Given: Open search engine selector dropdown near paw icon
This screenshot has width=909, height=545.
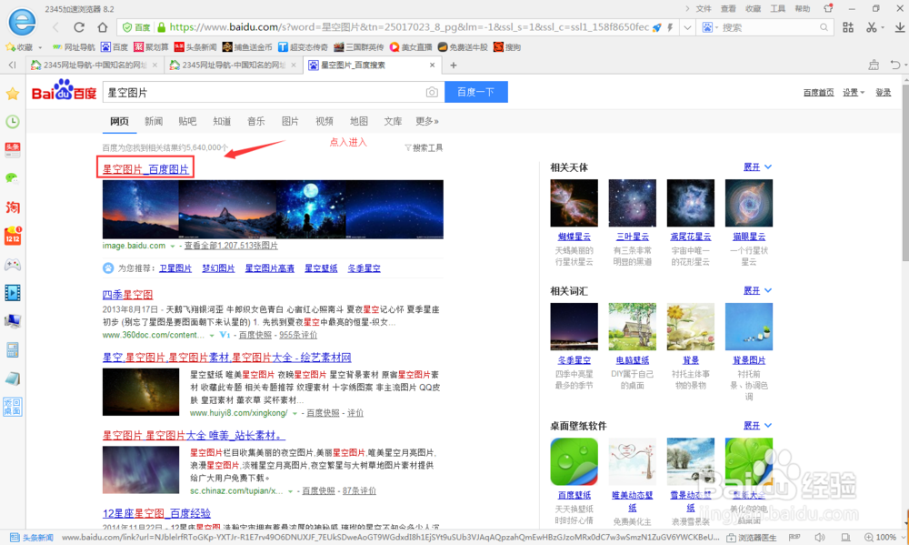Looking at the screenshot, I should [716, 28].
